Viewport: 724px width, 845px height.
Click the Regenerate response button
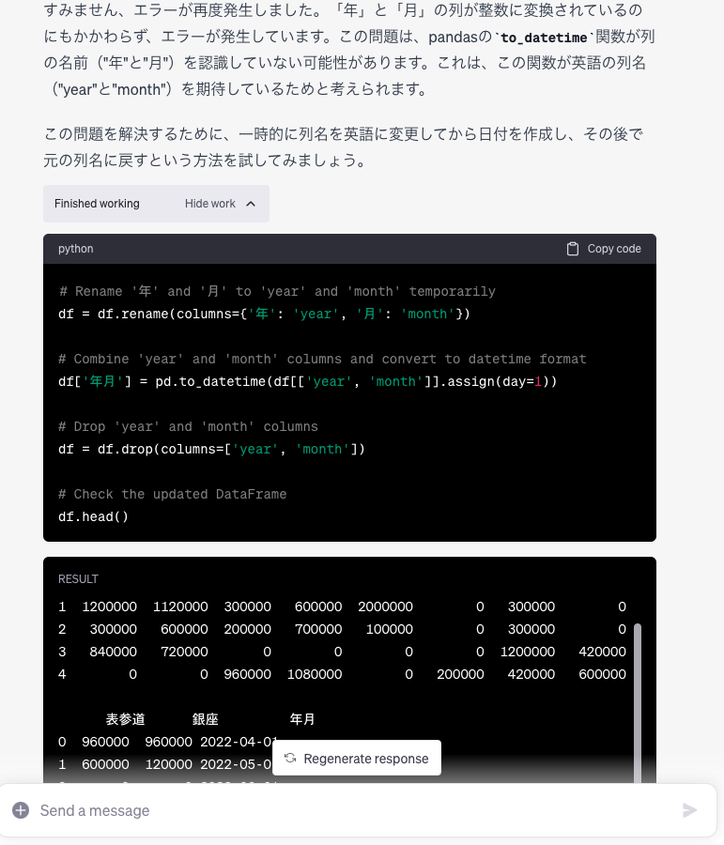[x=356, y=758]
